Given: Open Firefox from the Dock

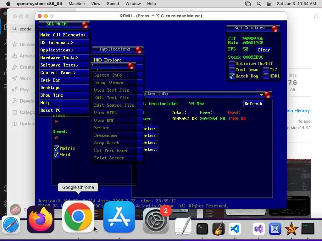Looking at the screenshot, I should (41, 219).
